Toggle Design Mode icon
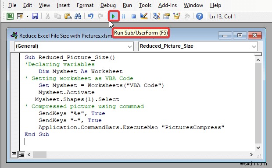 click(x=144, y=17)
